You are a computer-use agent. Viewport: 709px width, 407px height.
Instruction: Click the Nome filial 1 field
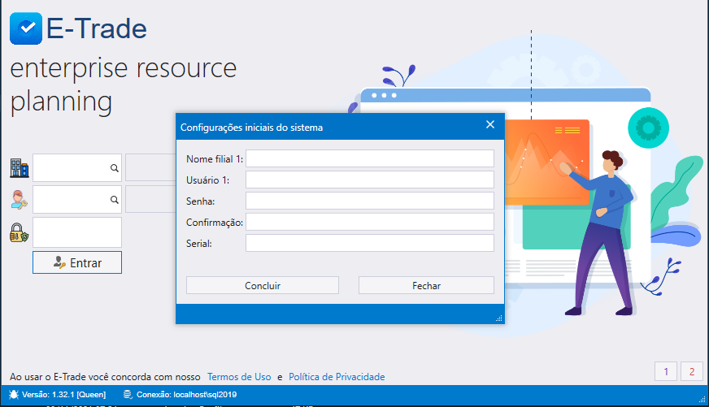coord(370,158)
